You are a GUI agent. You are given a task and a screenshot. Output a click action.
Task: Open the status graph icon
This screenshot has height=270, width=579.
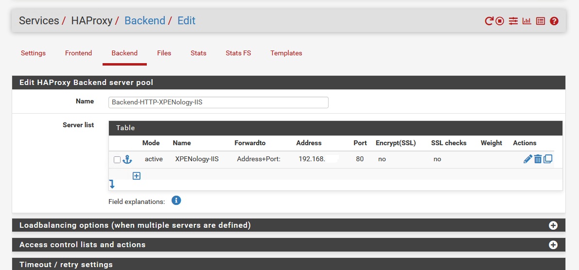pyautogui.click(x=526, y=21)
